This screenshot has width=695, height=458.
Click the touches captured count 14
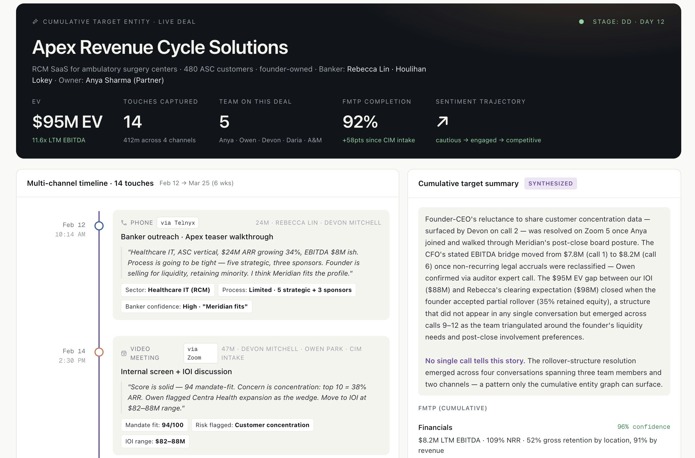[x=133, y=121]
